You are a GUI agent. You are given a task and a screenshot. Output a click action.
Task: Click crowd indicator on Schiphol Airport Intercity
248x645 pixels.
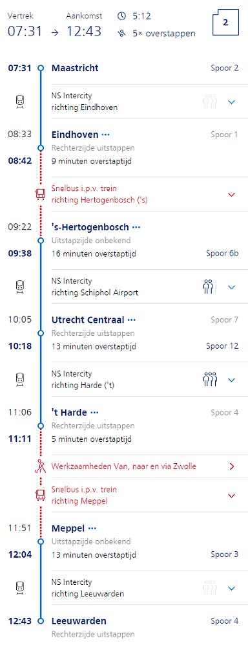pyautogui.click(x=210, y=287)
